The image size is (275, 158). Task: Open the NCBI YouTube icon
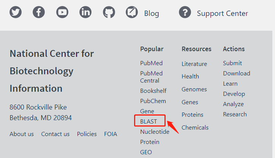(x=62, y=12)
